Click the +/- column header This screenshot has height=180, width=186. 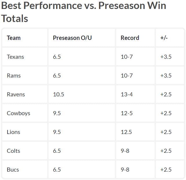coord(164,38)
